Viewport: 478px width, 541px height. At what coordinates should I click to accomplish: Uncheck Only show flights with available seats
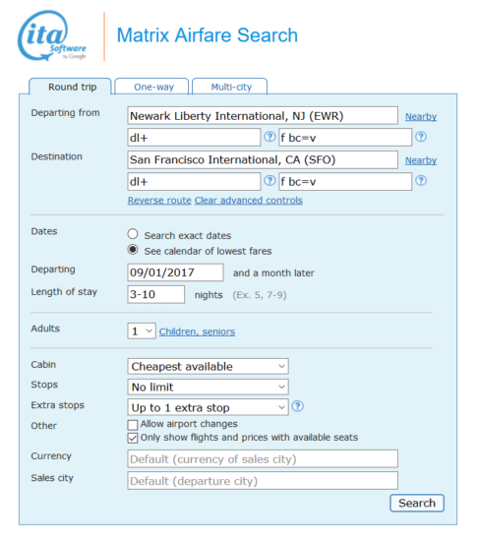click(133, 438)
